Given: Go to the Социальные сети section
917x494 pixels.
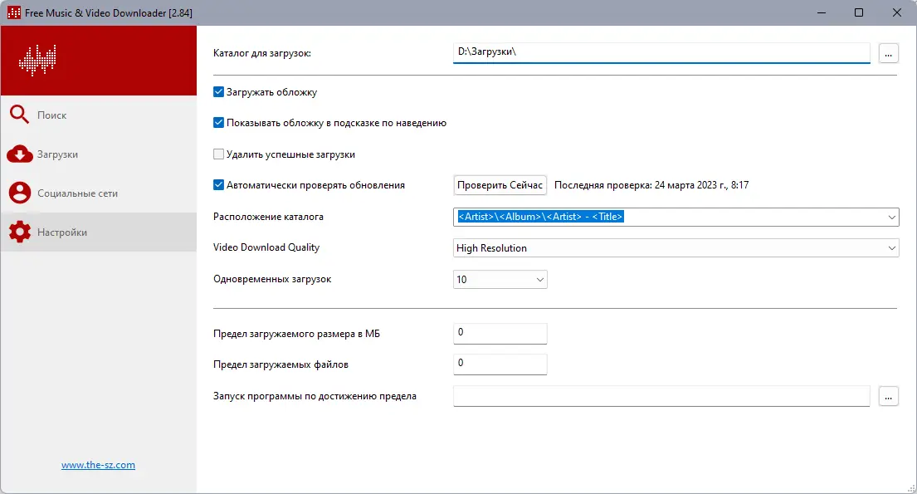Looking at the screenshot, I should [x=80, y=193].
